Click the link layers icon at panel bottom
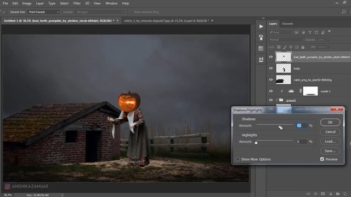351x197 pixels. (x=308, y=194)
